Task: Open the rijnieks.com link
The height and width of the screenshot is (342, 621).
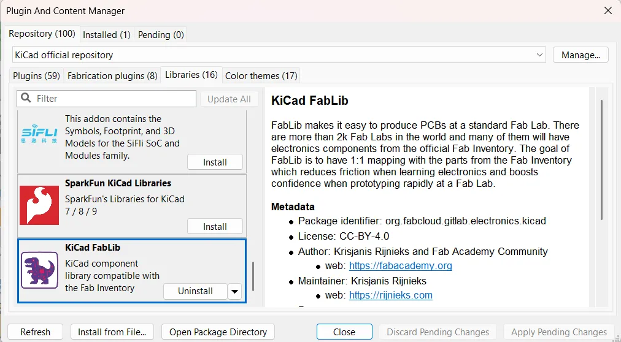Action: 390,295
